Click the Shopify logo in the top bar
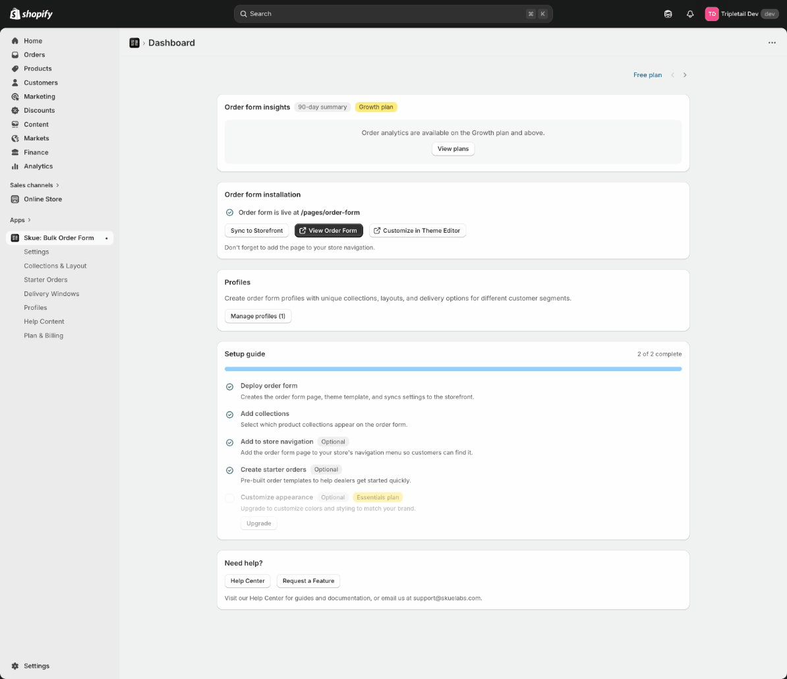Viewport: 787px width, 679px height. point(30,13)
